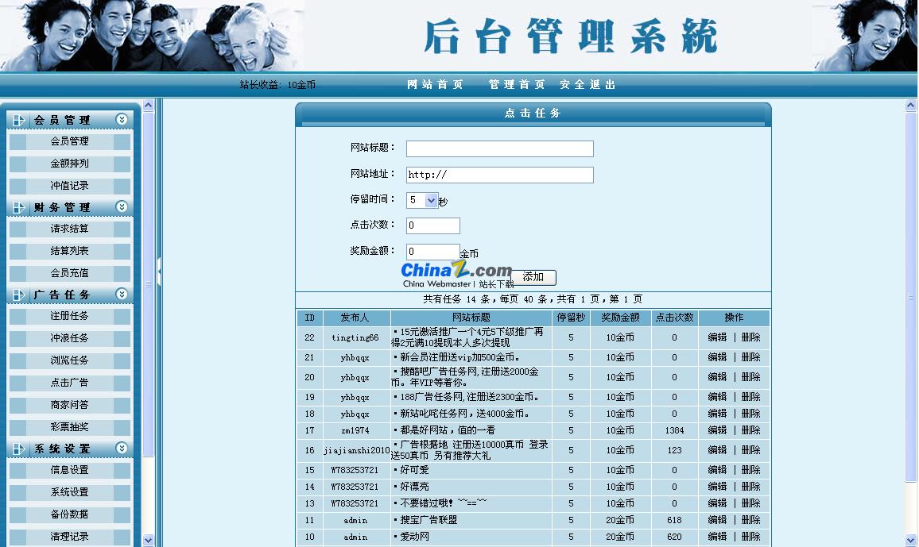
Task: Click the sidebar scrollbar down arrow
Action: [148, 541]
